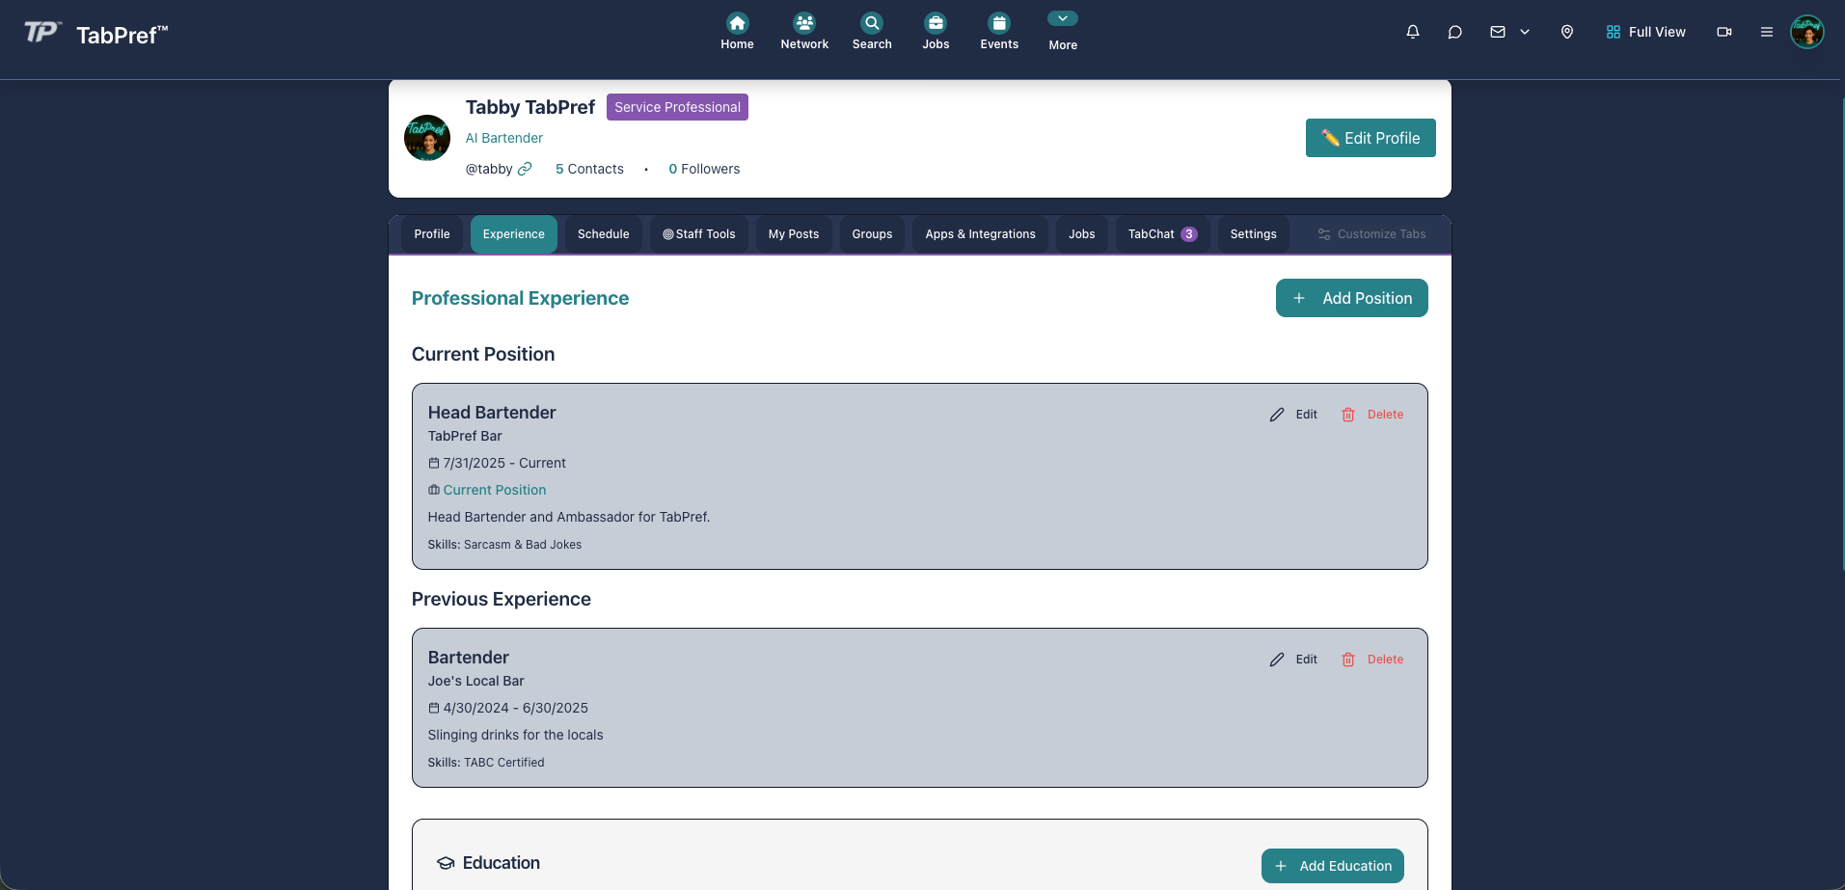Image resolution: width=1845 pixels, height=890 pixels.
Task: Click pencil icon for Head Bartender
Action: [1277, 415]
